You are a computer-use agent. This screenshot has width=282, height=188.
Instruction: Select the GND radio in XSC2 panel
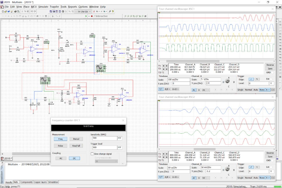(x=273, y=160)
